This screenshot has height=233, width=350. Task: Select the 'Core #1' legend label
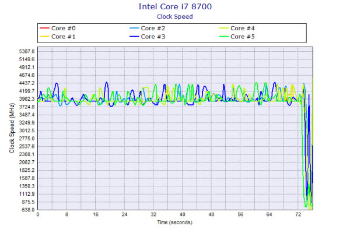point(64,37)
